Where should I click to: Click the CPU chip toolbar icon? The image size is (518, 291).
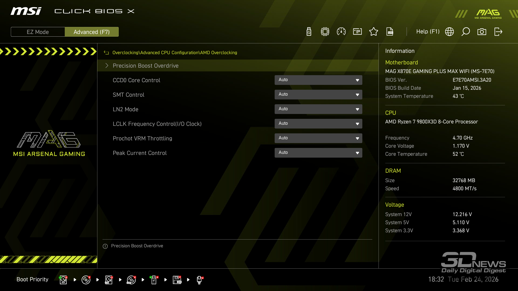(x=325, y=32)
